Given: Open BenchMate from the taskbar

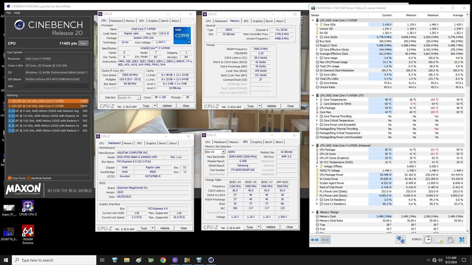Looking at the screenshot, I should (187, 260).
